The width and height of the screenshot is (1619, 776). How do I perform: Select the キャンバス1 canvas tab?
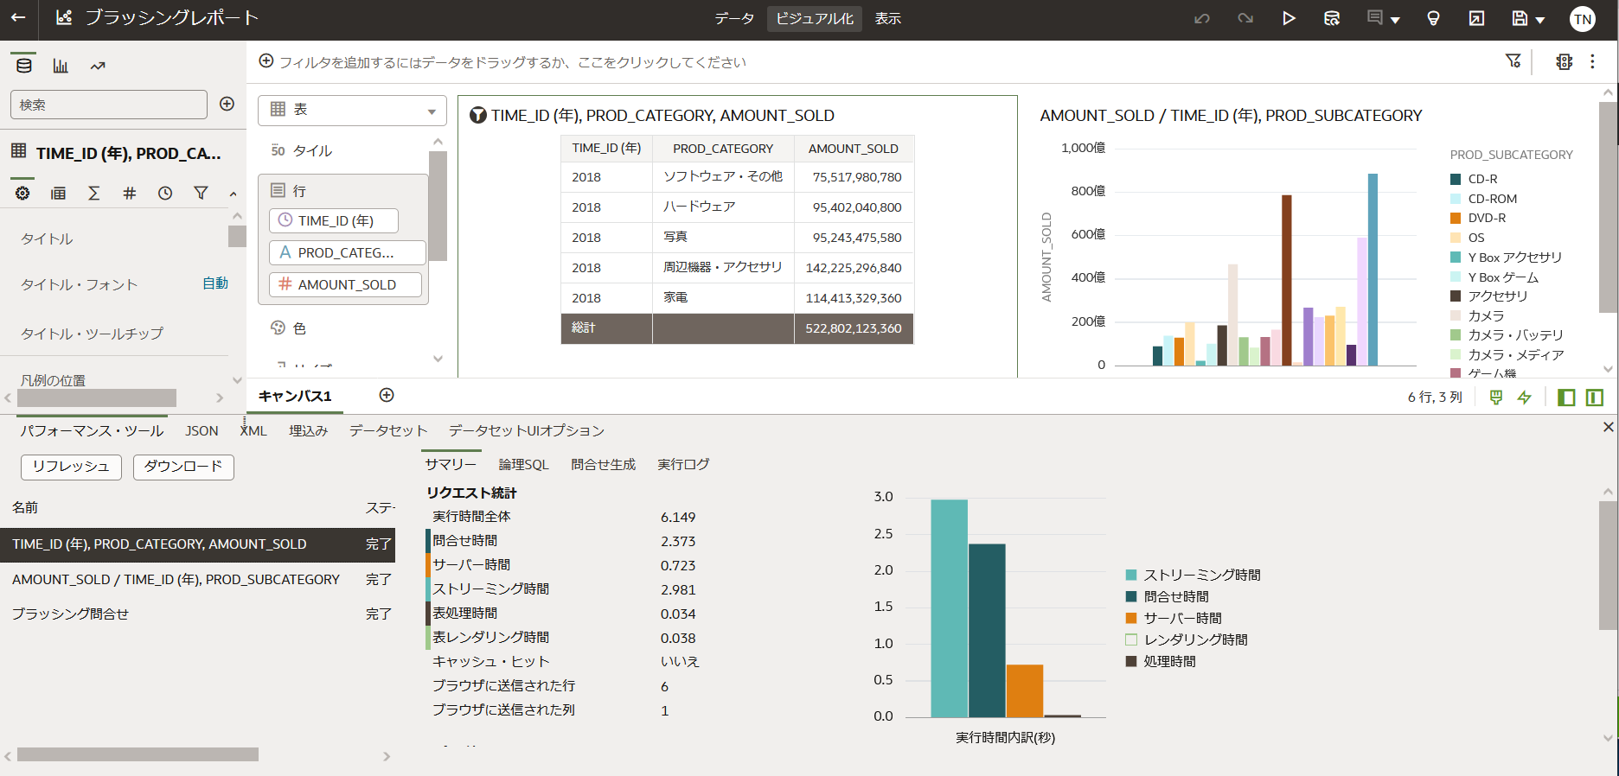click(295, 396)
